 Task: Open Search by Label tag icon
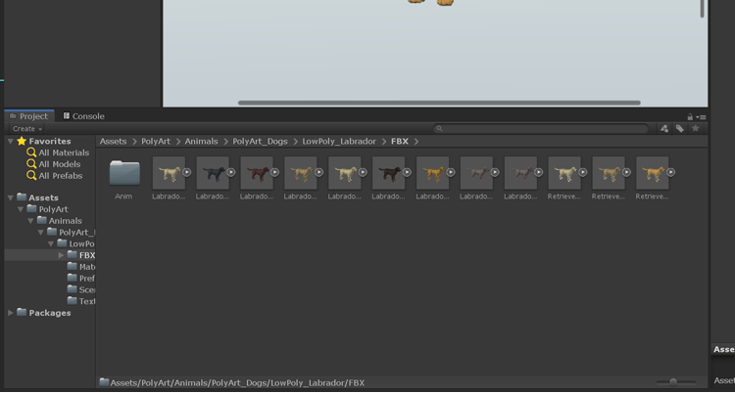pyautogui.click(x=680, y=128)
